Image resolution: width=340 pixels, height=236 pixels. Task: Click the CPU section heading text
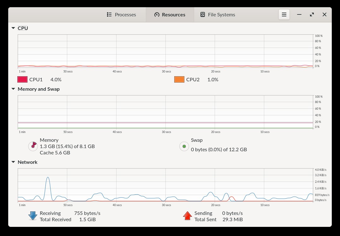23,28
